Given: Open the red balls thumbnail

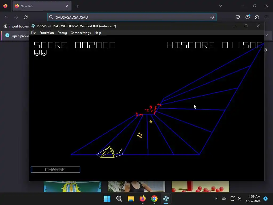Looking at the screenshot, I should coord(200,186).
